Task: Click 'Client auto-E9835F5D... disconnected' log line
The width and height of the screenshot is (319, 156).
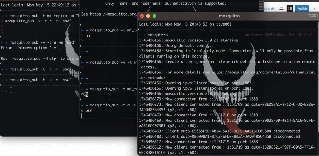Action: (220, 131)
